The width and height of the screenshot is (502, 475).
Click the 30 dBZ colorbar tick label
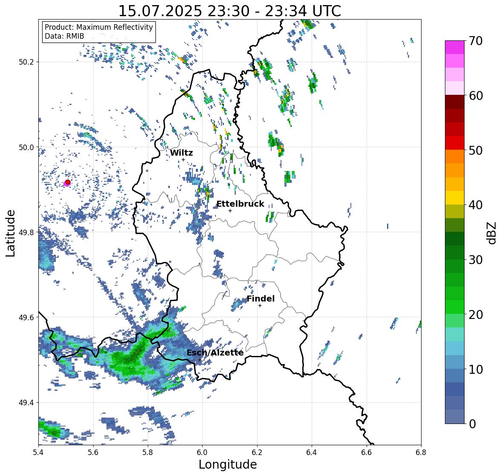point(476,259)
